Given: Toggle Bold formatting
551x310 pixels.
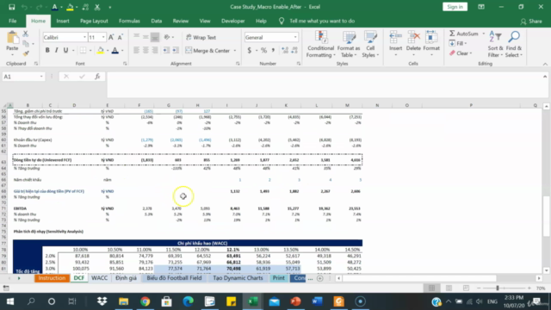Looking at the screenshot, I should click(x=47, y=51).
